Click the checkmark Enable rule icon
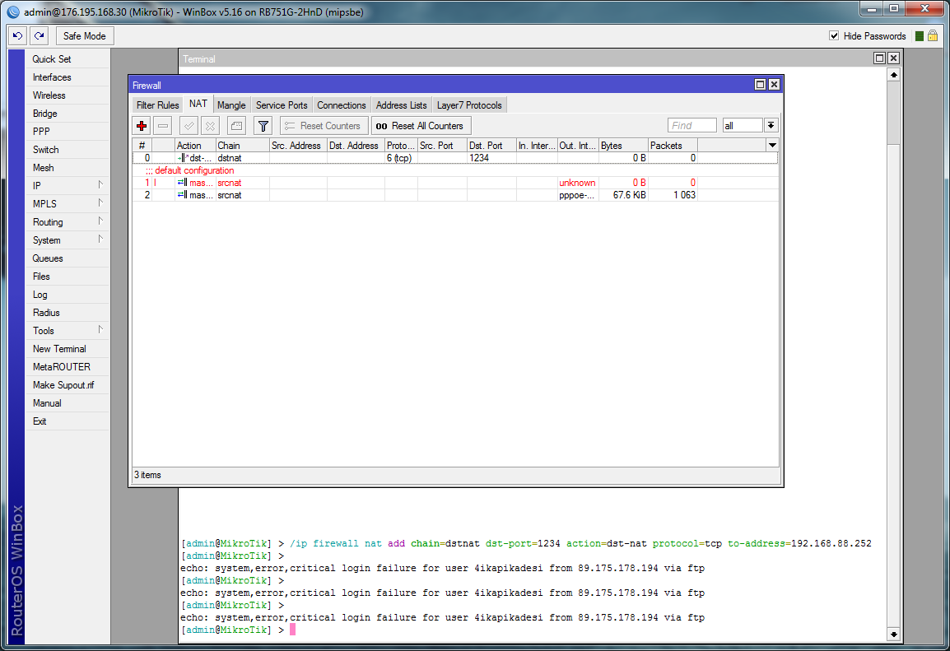Viewport: 950px width, 651px height. [x=189, y=126]
